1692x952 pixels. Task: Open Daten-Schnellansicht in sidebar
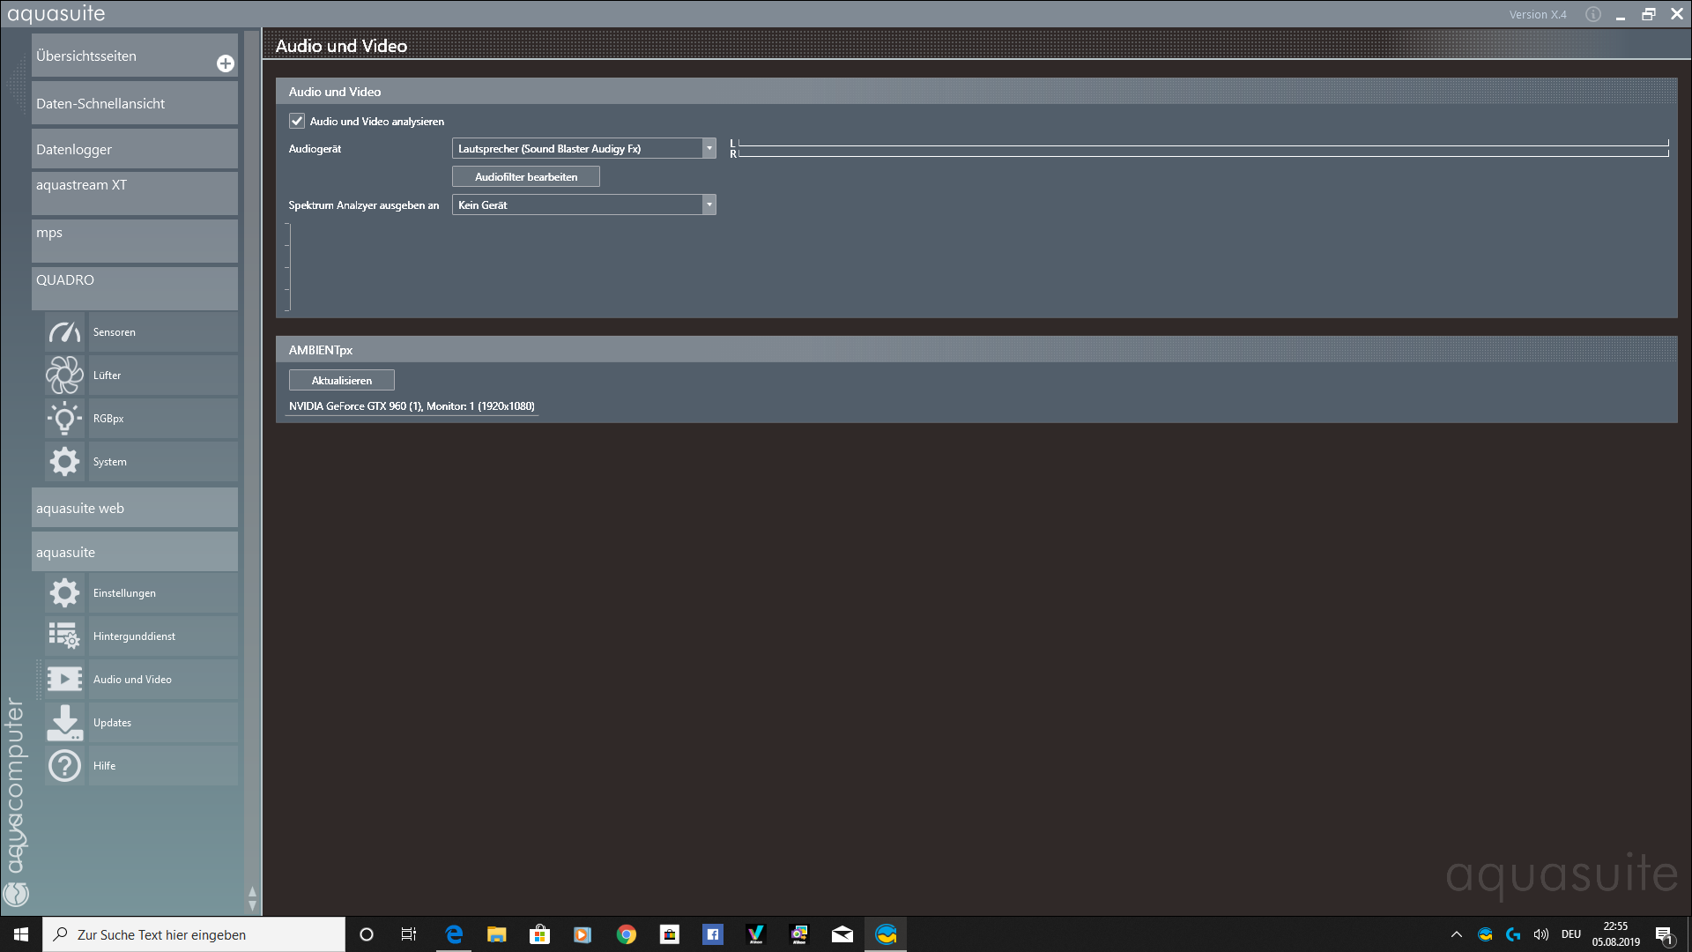(134, 104)
